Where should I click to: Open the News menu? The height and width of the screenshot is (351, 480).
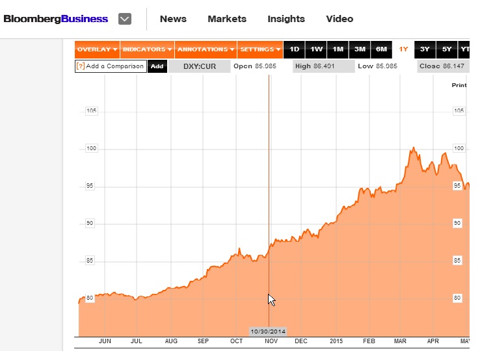[x=173, y=19]
